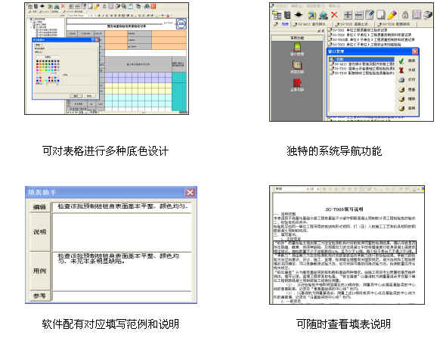The width and height of the screenshot is (440, 341).
Task: Click the printer icon at toolbar end
Action: pyautogui.click(x=428, y=14)
